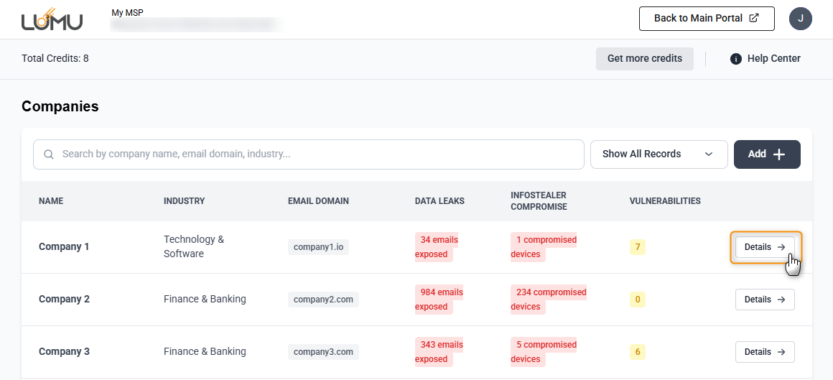Click the search magnifier icon

49,154
